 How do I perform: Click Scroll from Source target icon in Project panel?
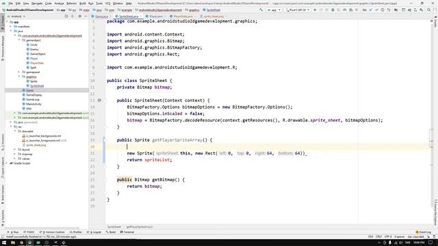point(66,16)
